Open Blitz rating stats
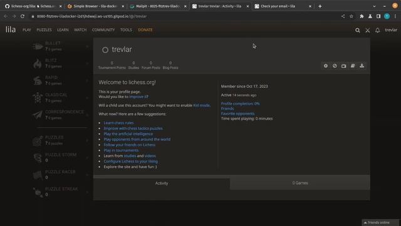401x226 pixels. pyautogui.click(x=60, y=63)
